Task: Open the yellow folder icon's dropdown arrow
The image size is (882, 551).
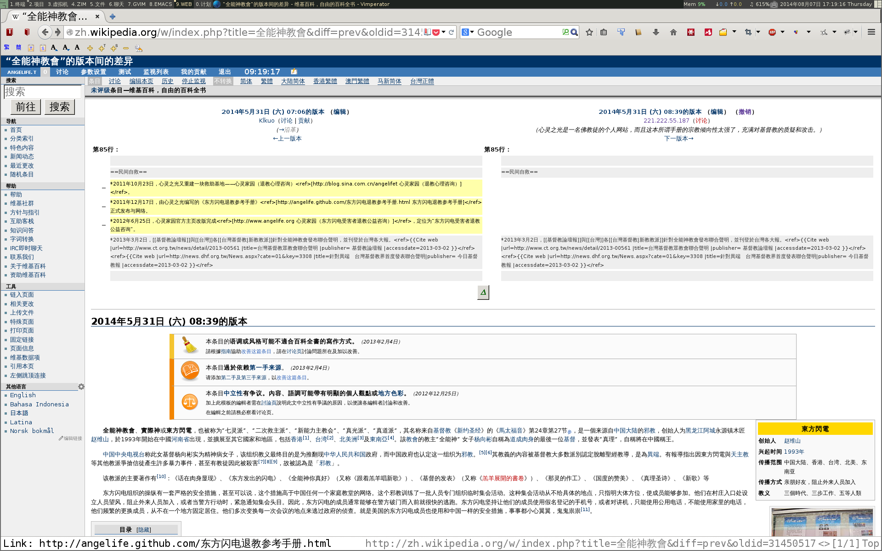Action: (734, 32)
